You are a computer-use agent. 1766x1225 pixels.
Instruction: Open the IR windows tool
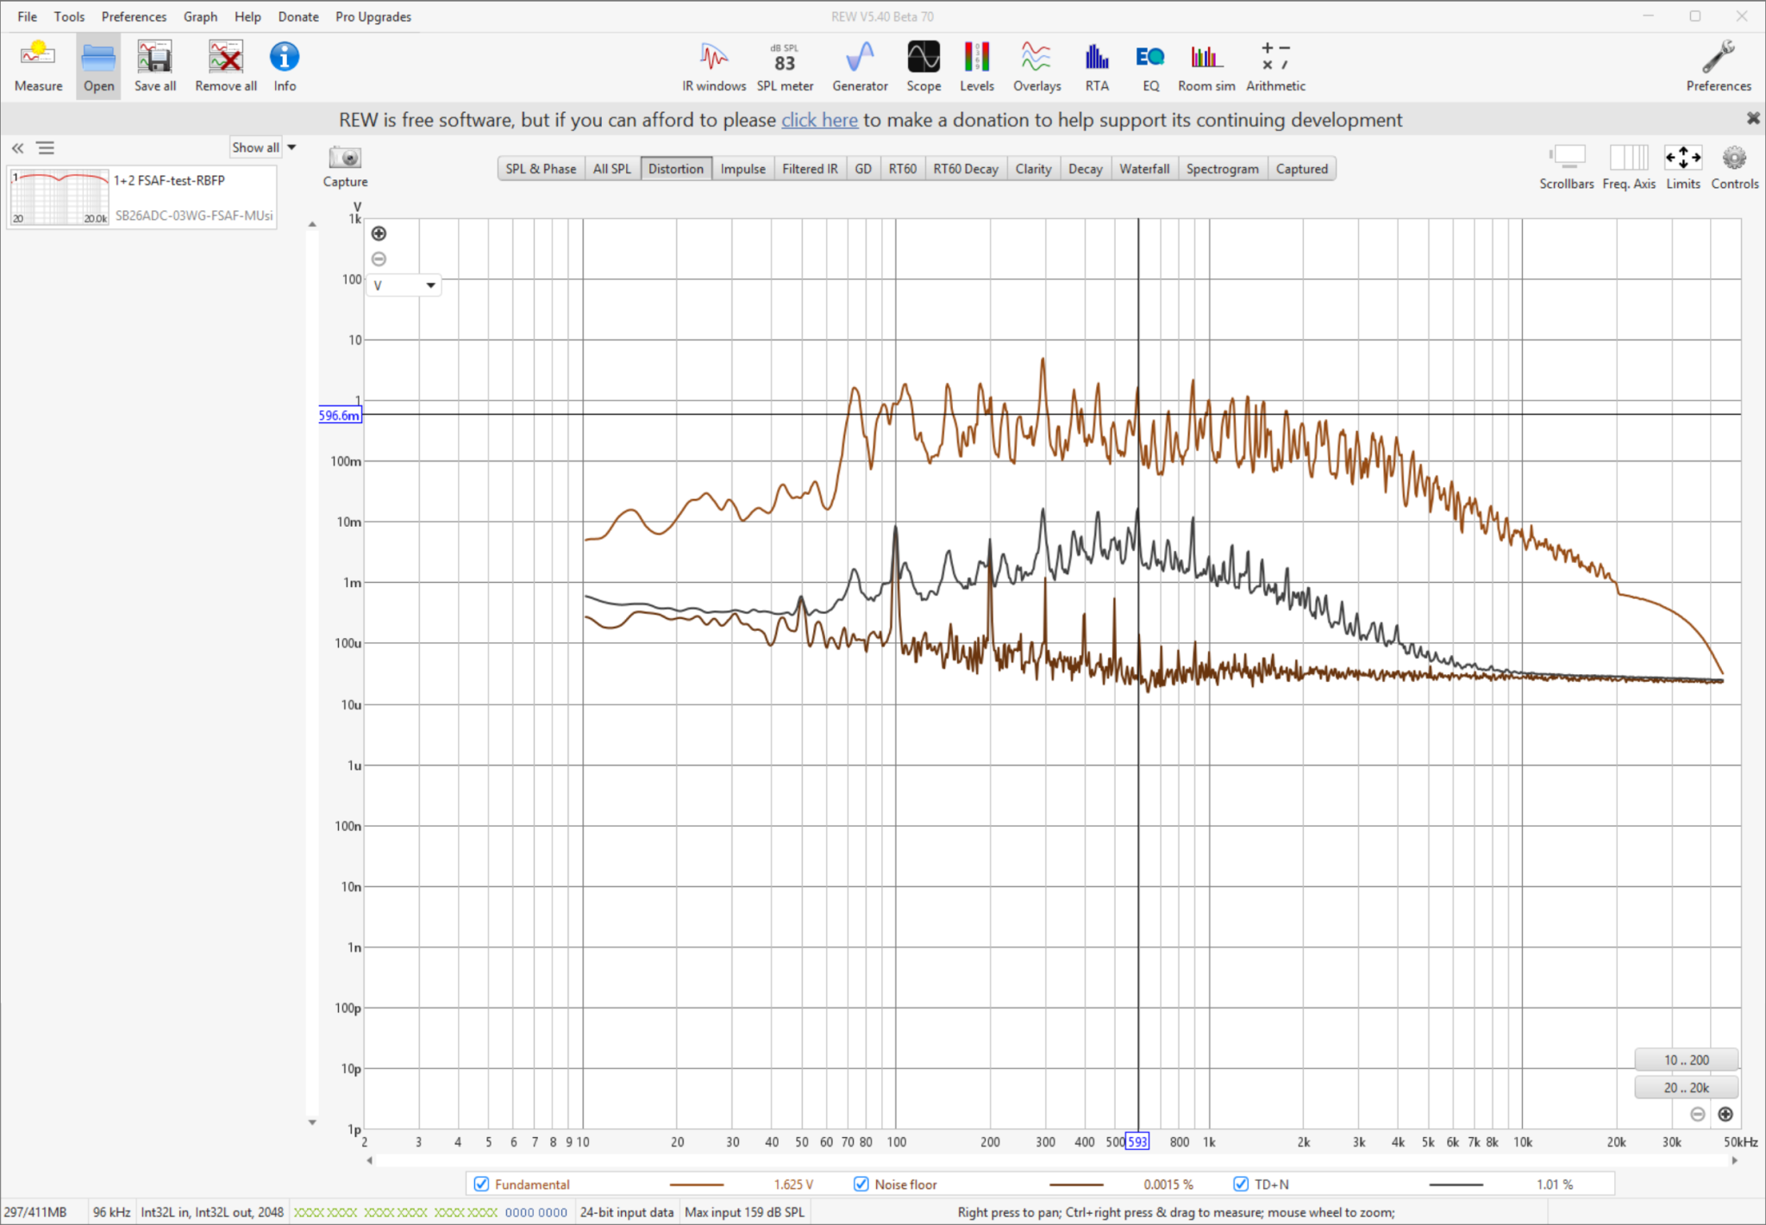pos(714,66)
